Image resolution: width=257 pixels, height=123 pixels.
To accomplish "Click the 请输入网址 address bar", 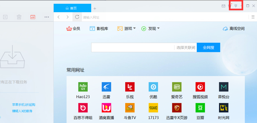I will coord(165,17).
